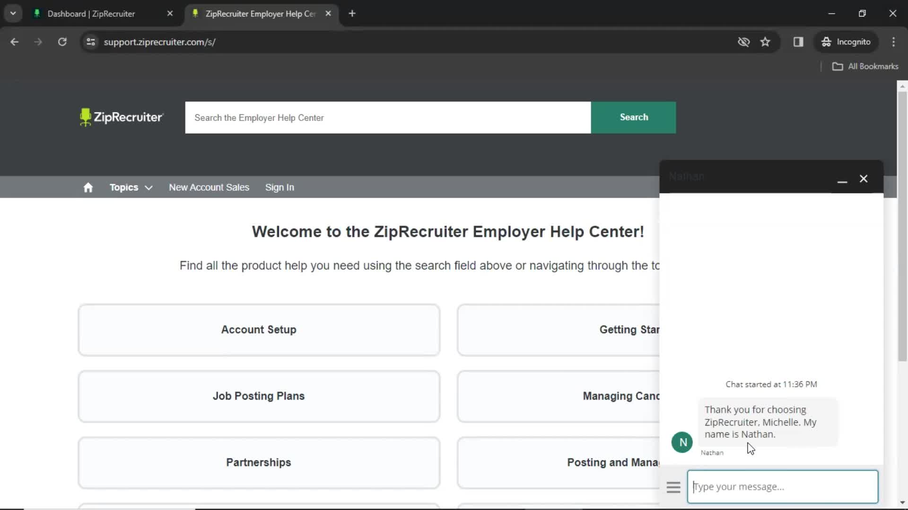
Task: Close the Dashboard | ZipRecruiter tab
Action: (170, 14)
